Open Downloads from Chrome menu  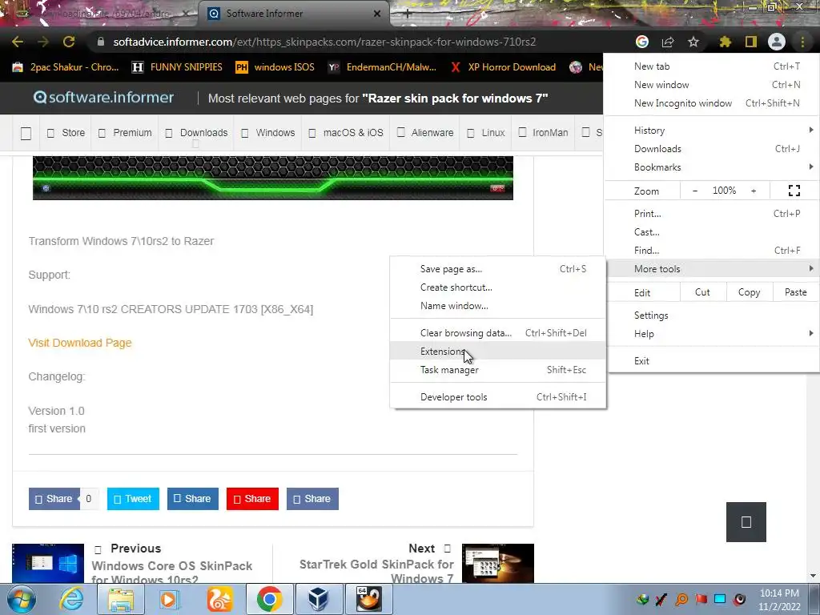tap(711, 148)
